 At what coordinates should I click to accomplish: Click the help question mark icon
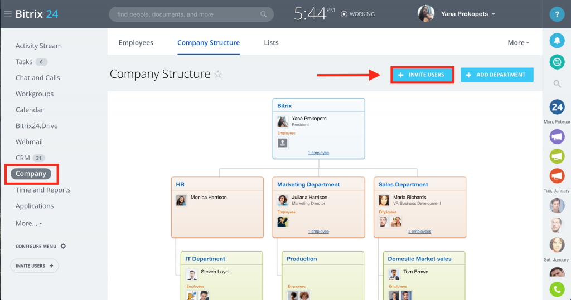[x=557, y=14]
